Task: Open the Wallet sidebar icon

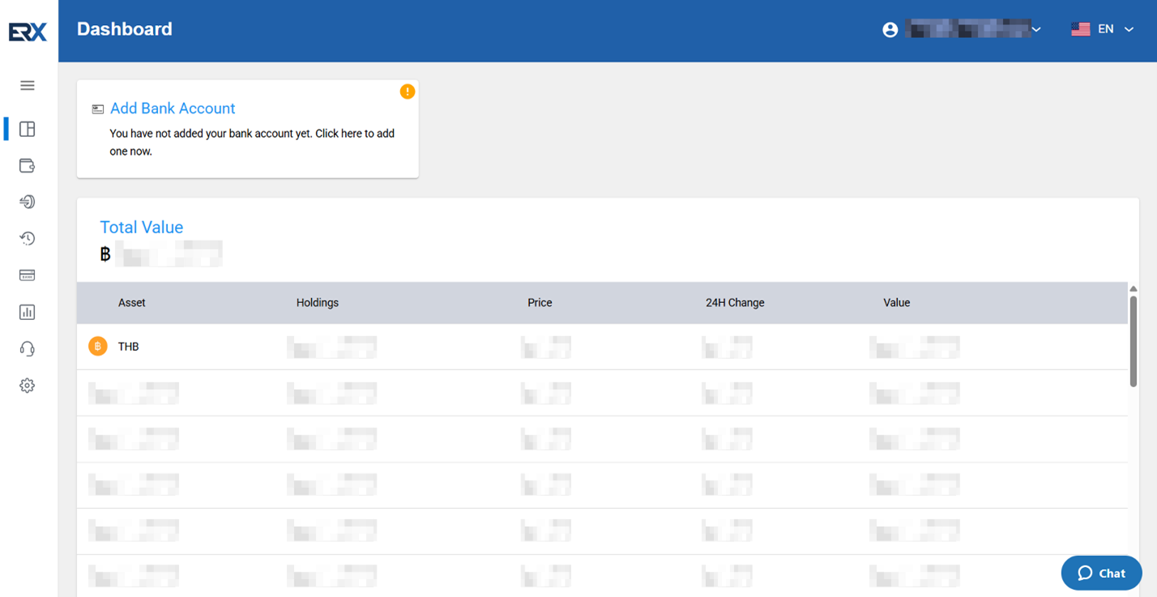Action: (28, 166)
